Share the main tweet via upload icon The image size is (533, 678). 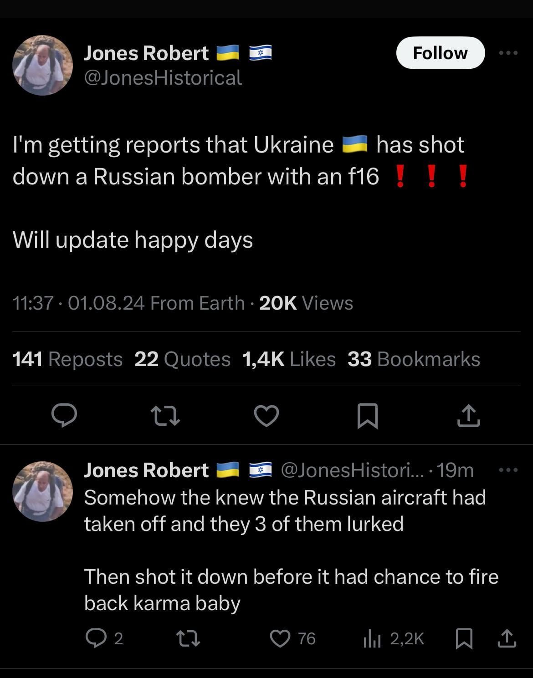pos(468,415)
